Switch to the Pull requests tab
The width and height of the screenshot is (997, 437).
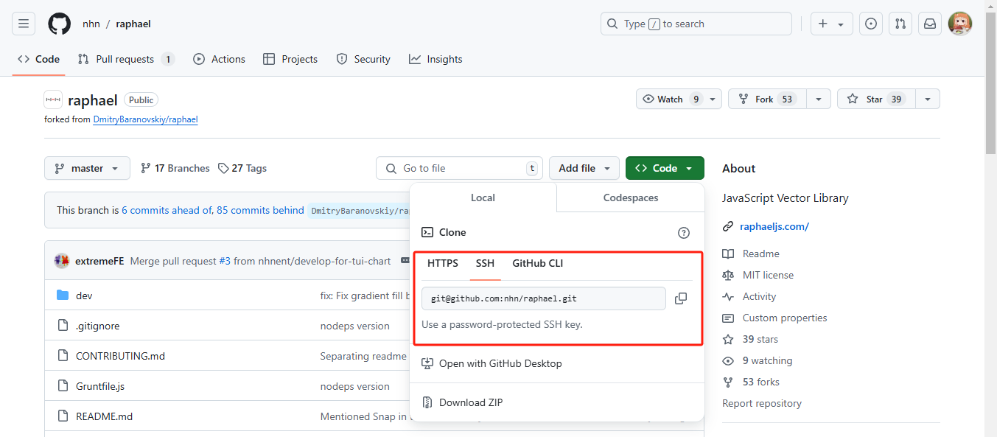(x=126, y=59)
